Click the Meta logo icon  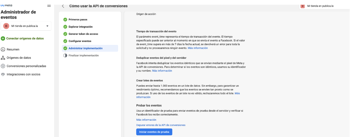[x=3, y=6]
